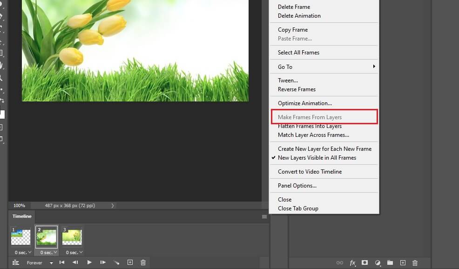Add a layer style with the fx icon
This screenshot has height=269, width=459.
353,262
